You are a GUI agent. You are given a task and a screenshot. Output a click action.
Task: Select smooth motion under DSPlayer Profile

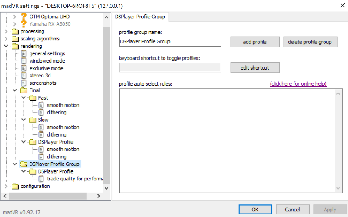click(63, 149)
